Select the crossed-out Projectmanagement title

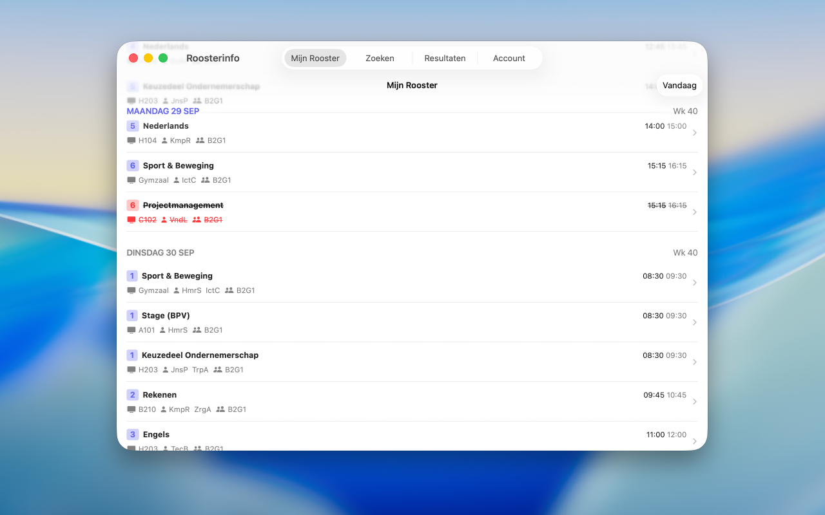pyautogui.click(x=183, y=205)
